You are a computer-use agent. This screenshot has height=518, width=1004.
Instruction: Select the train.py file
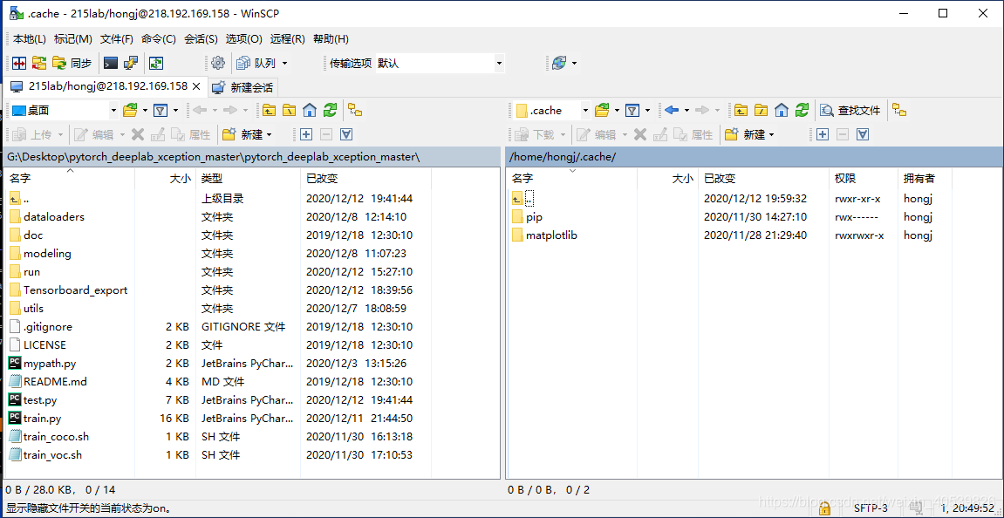click(42, 419)
